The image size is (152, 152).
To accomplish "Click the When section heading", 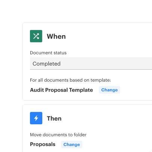I will click(56, 36).
